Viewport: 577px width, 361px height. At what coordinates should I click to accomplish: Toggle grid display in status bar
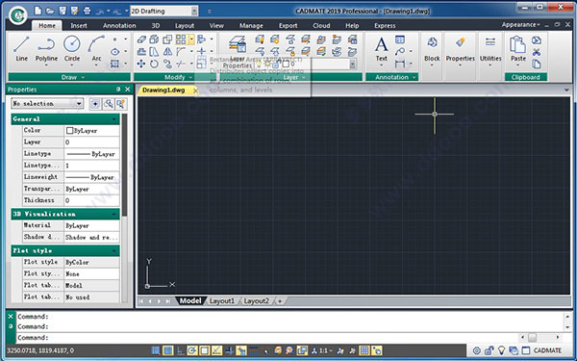(x=167, y=350)
